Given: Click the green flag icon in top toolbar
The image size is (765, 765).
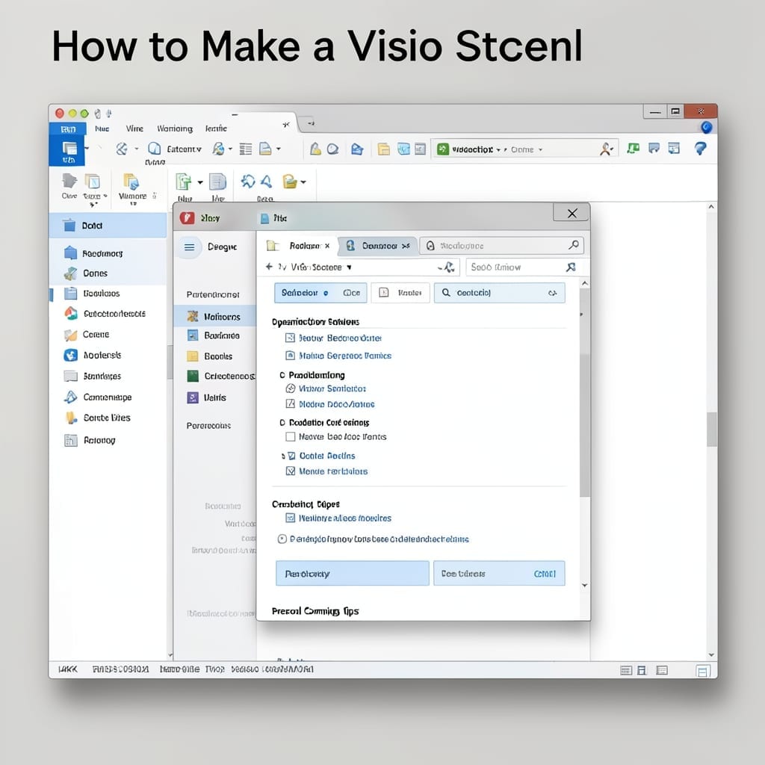Looking at the screenshot, I should (633, 149).
